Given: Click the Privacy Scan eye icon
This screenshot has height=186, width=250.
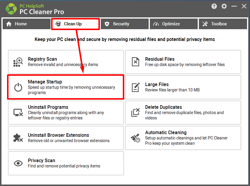Looking at the screenshot, I should pos(18,163).
